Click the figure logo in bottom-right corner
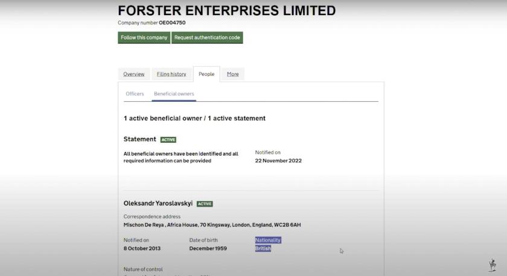Screen dimensions: 507x276 coord(493,265)
